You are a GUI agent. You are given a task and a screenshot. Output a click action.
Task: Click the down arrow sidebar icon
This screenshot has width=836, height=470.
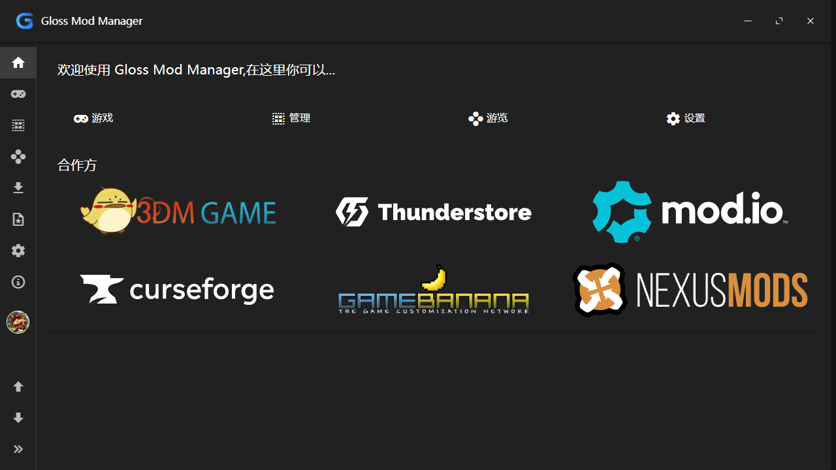tap(18, 418)
